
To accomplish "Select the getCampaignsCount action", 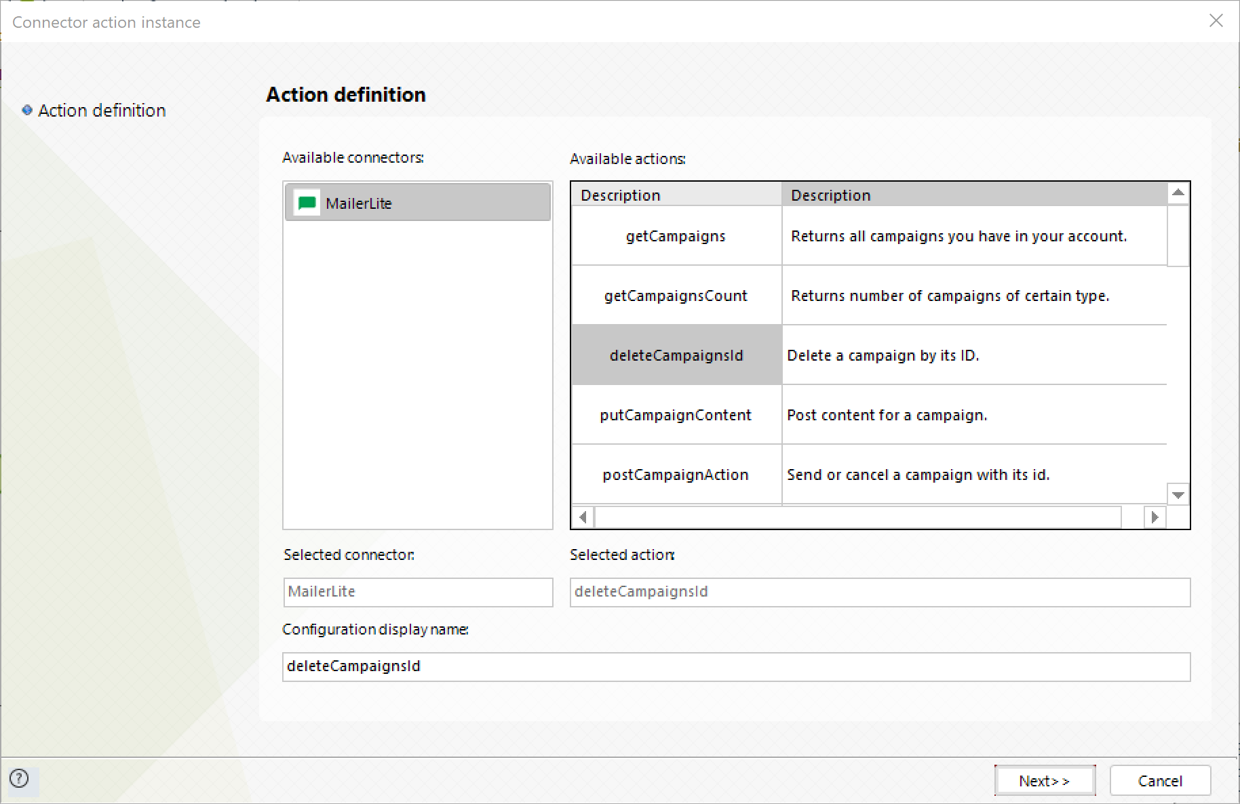I will [x=676, y=296].
